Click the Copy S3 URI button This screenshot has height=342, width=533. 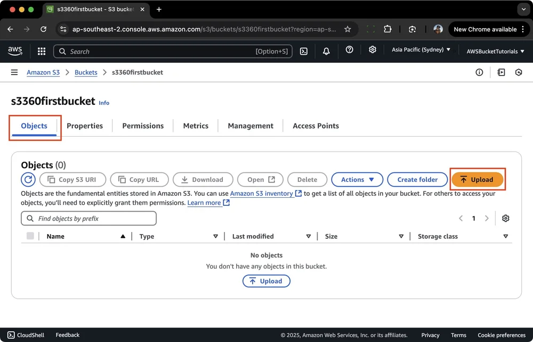pyautogui.click(x=72, y=179)
